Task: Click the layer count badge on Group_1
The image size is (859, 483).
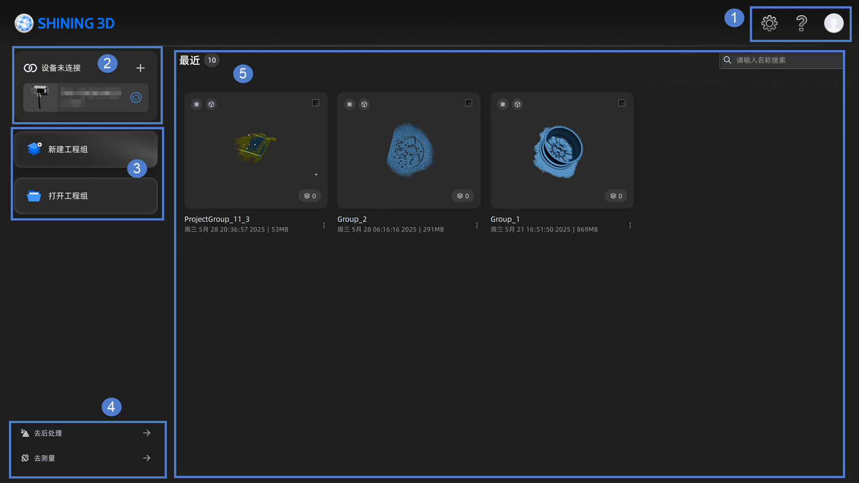Action: 616,196
